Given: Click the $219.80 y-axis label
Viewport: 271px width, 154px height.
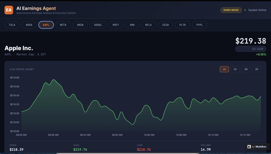Looking at the screenshot, I should tap(15, 78).
